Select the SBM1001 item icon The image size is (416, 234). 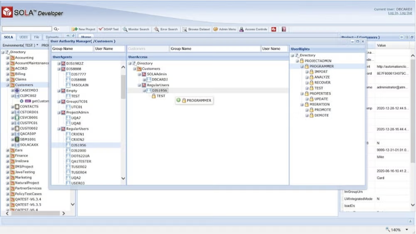click(17, 139)
